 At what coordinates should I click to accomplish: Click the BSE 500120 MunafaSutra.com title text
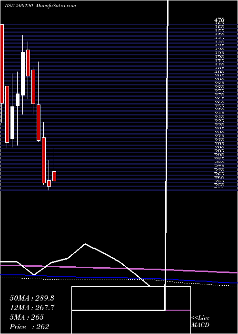(x=40, y=6)
